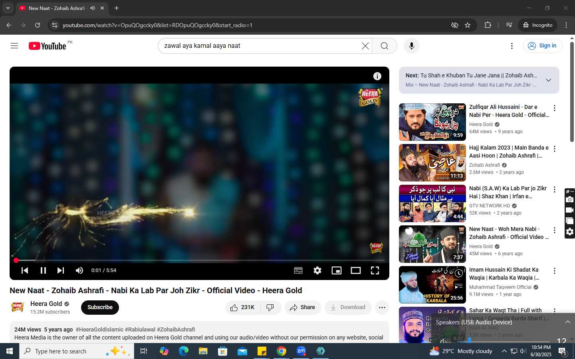Enable miniplayer mode
Image resolution: width=575 pixels, height=359 pixels.
point(337,270)
